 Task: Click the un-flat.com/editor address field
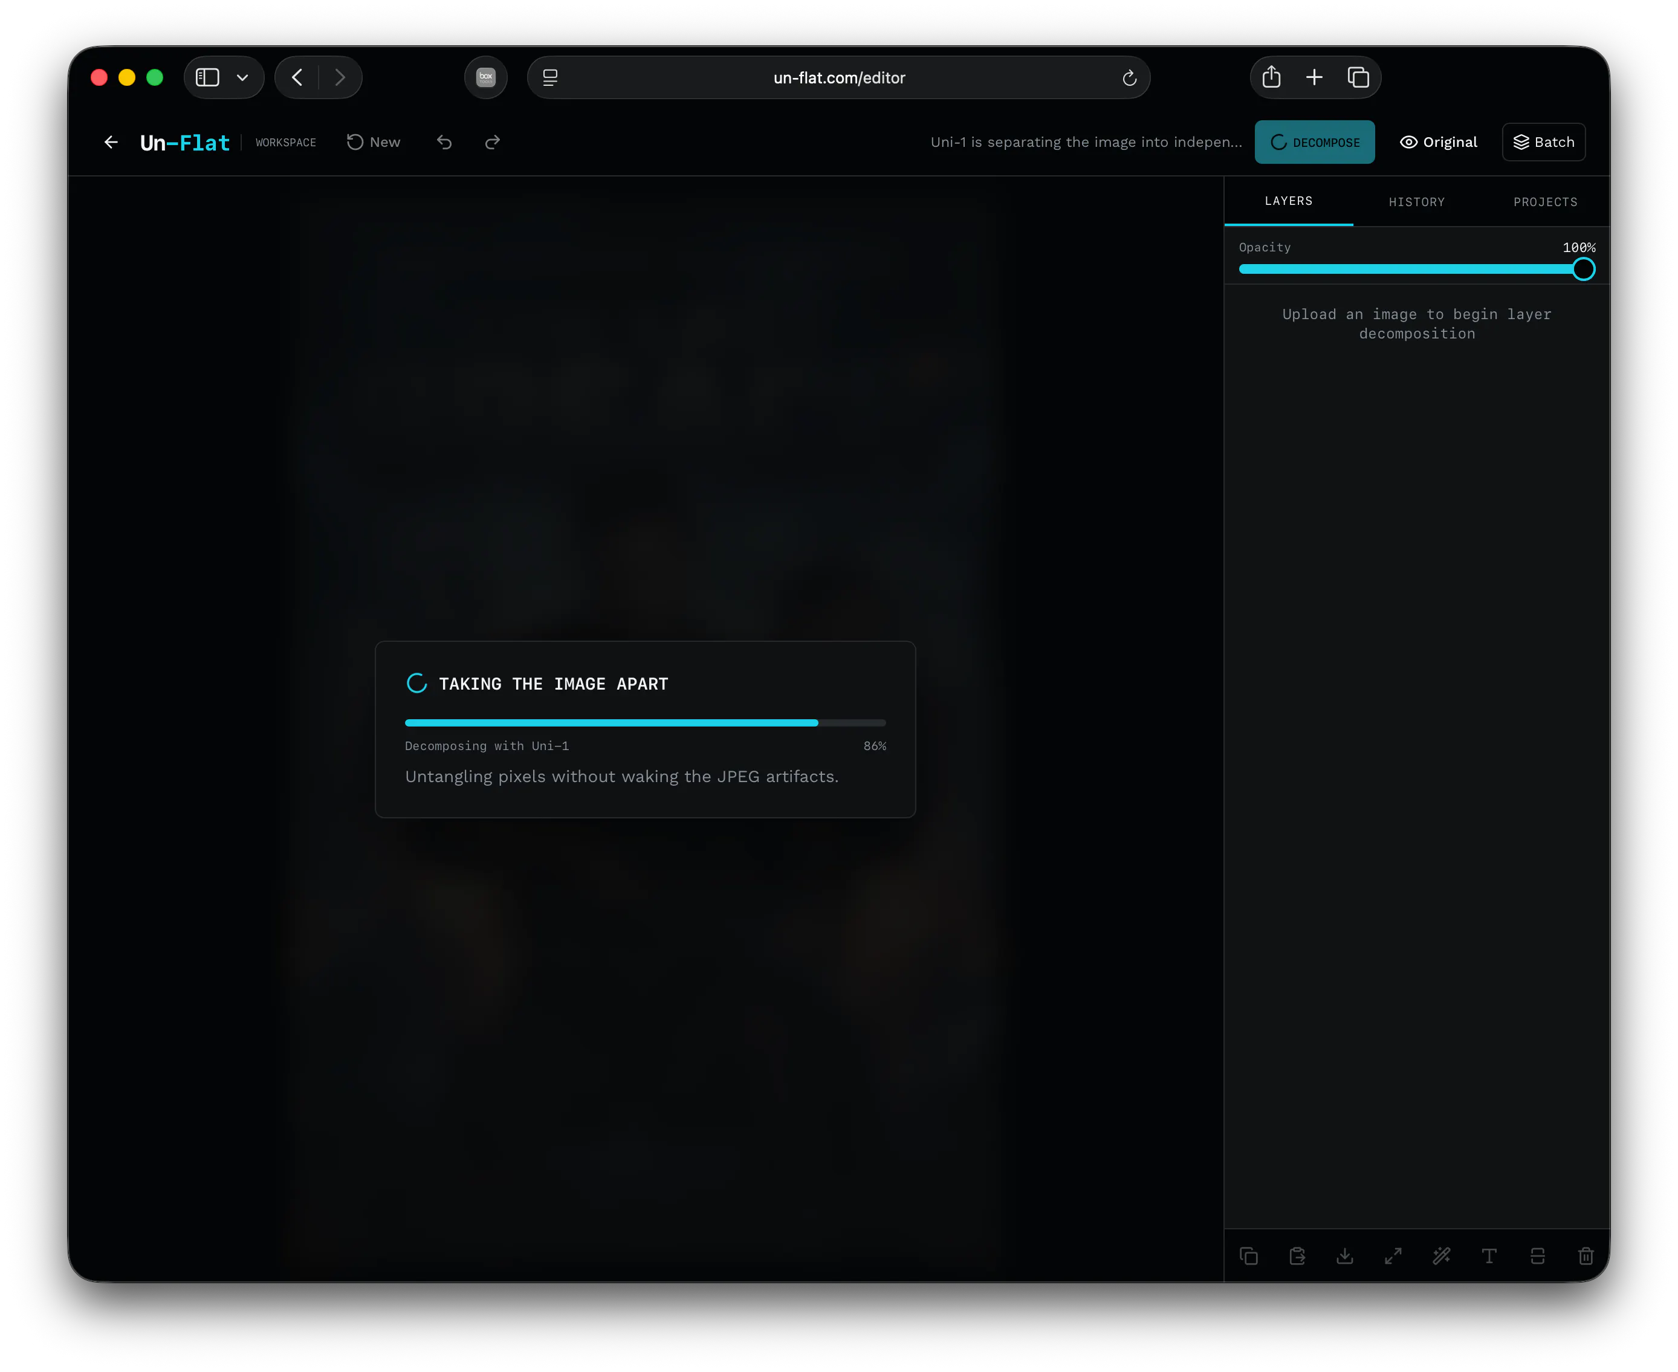click(838, 77)
